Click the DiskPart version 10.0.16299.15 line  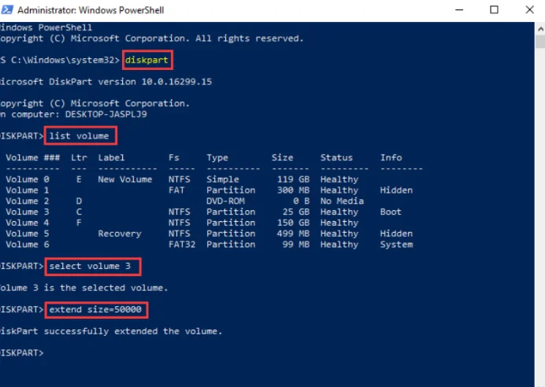(x=106, y=82)
